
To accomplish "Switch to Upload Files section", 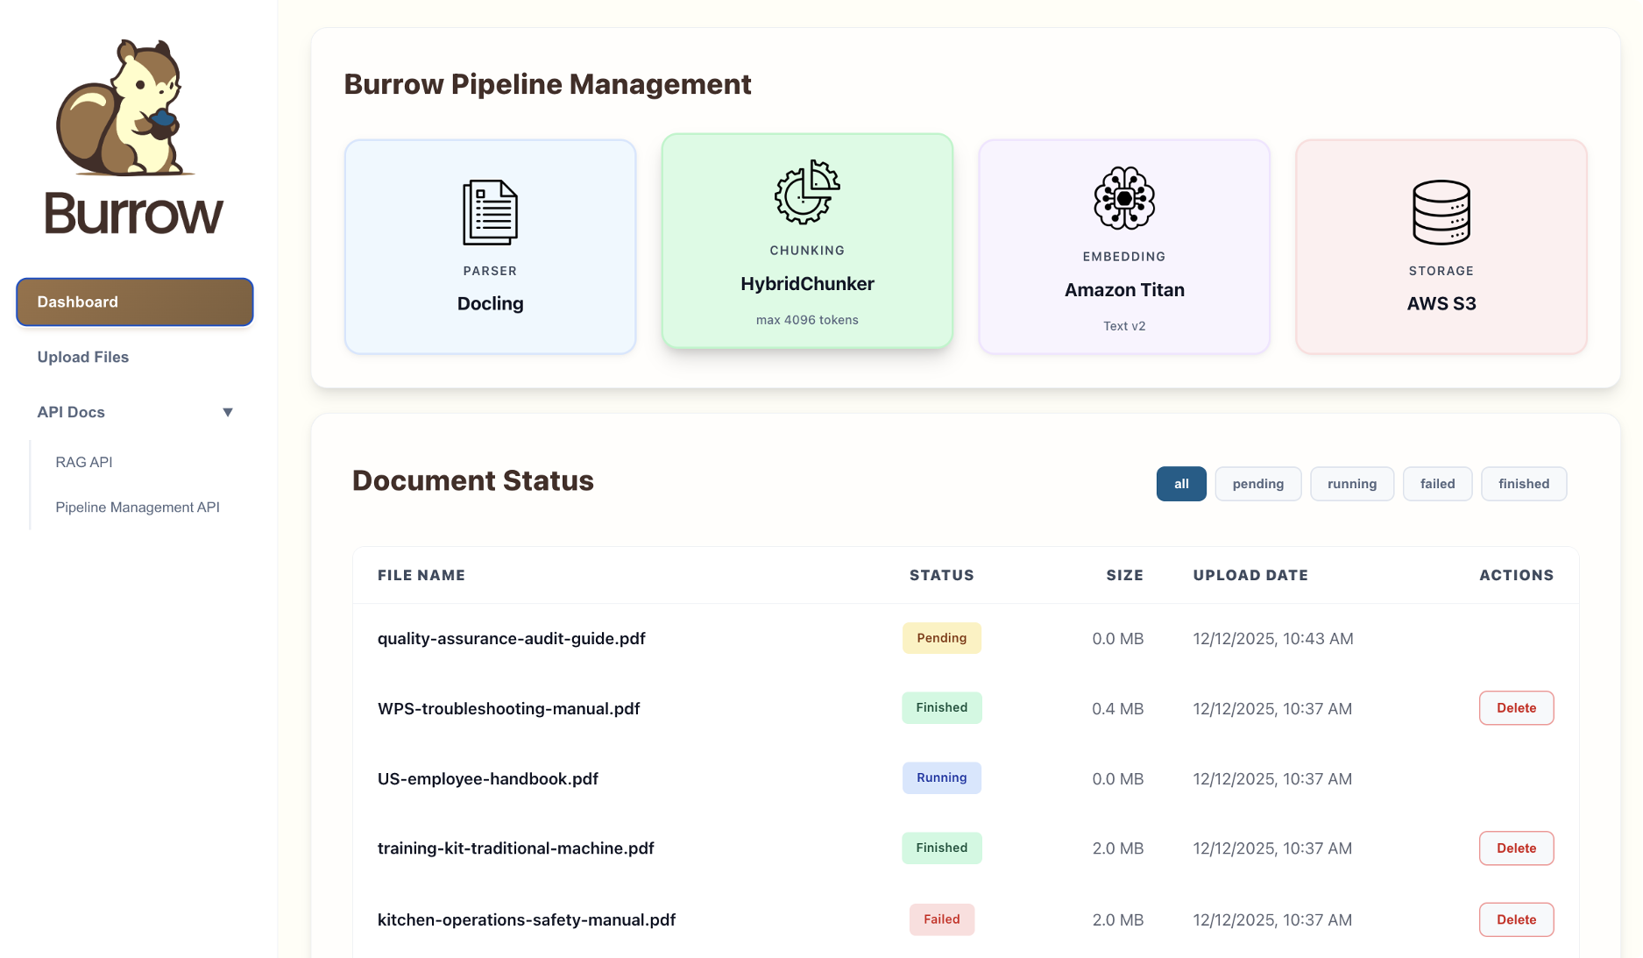I will point(82,357).
